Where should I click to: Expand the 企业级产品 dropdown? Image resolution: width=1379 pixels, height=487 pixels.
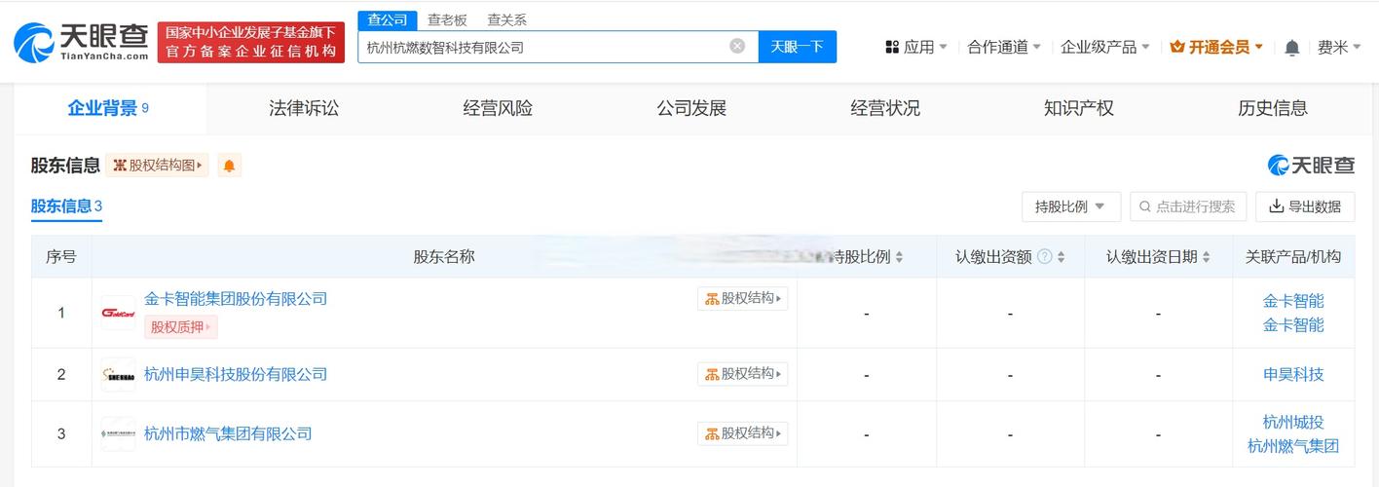coord(1105,47)
